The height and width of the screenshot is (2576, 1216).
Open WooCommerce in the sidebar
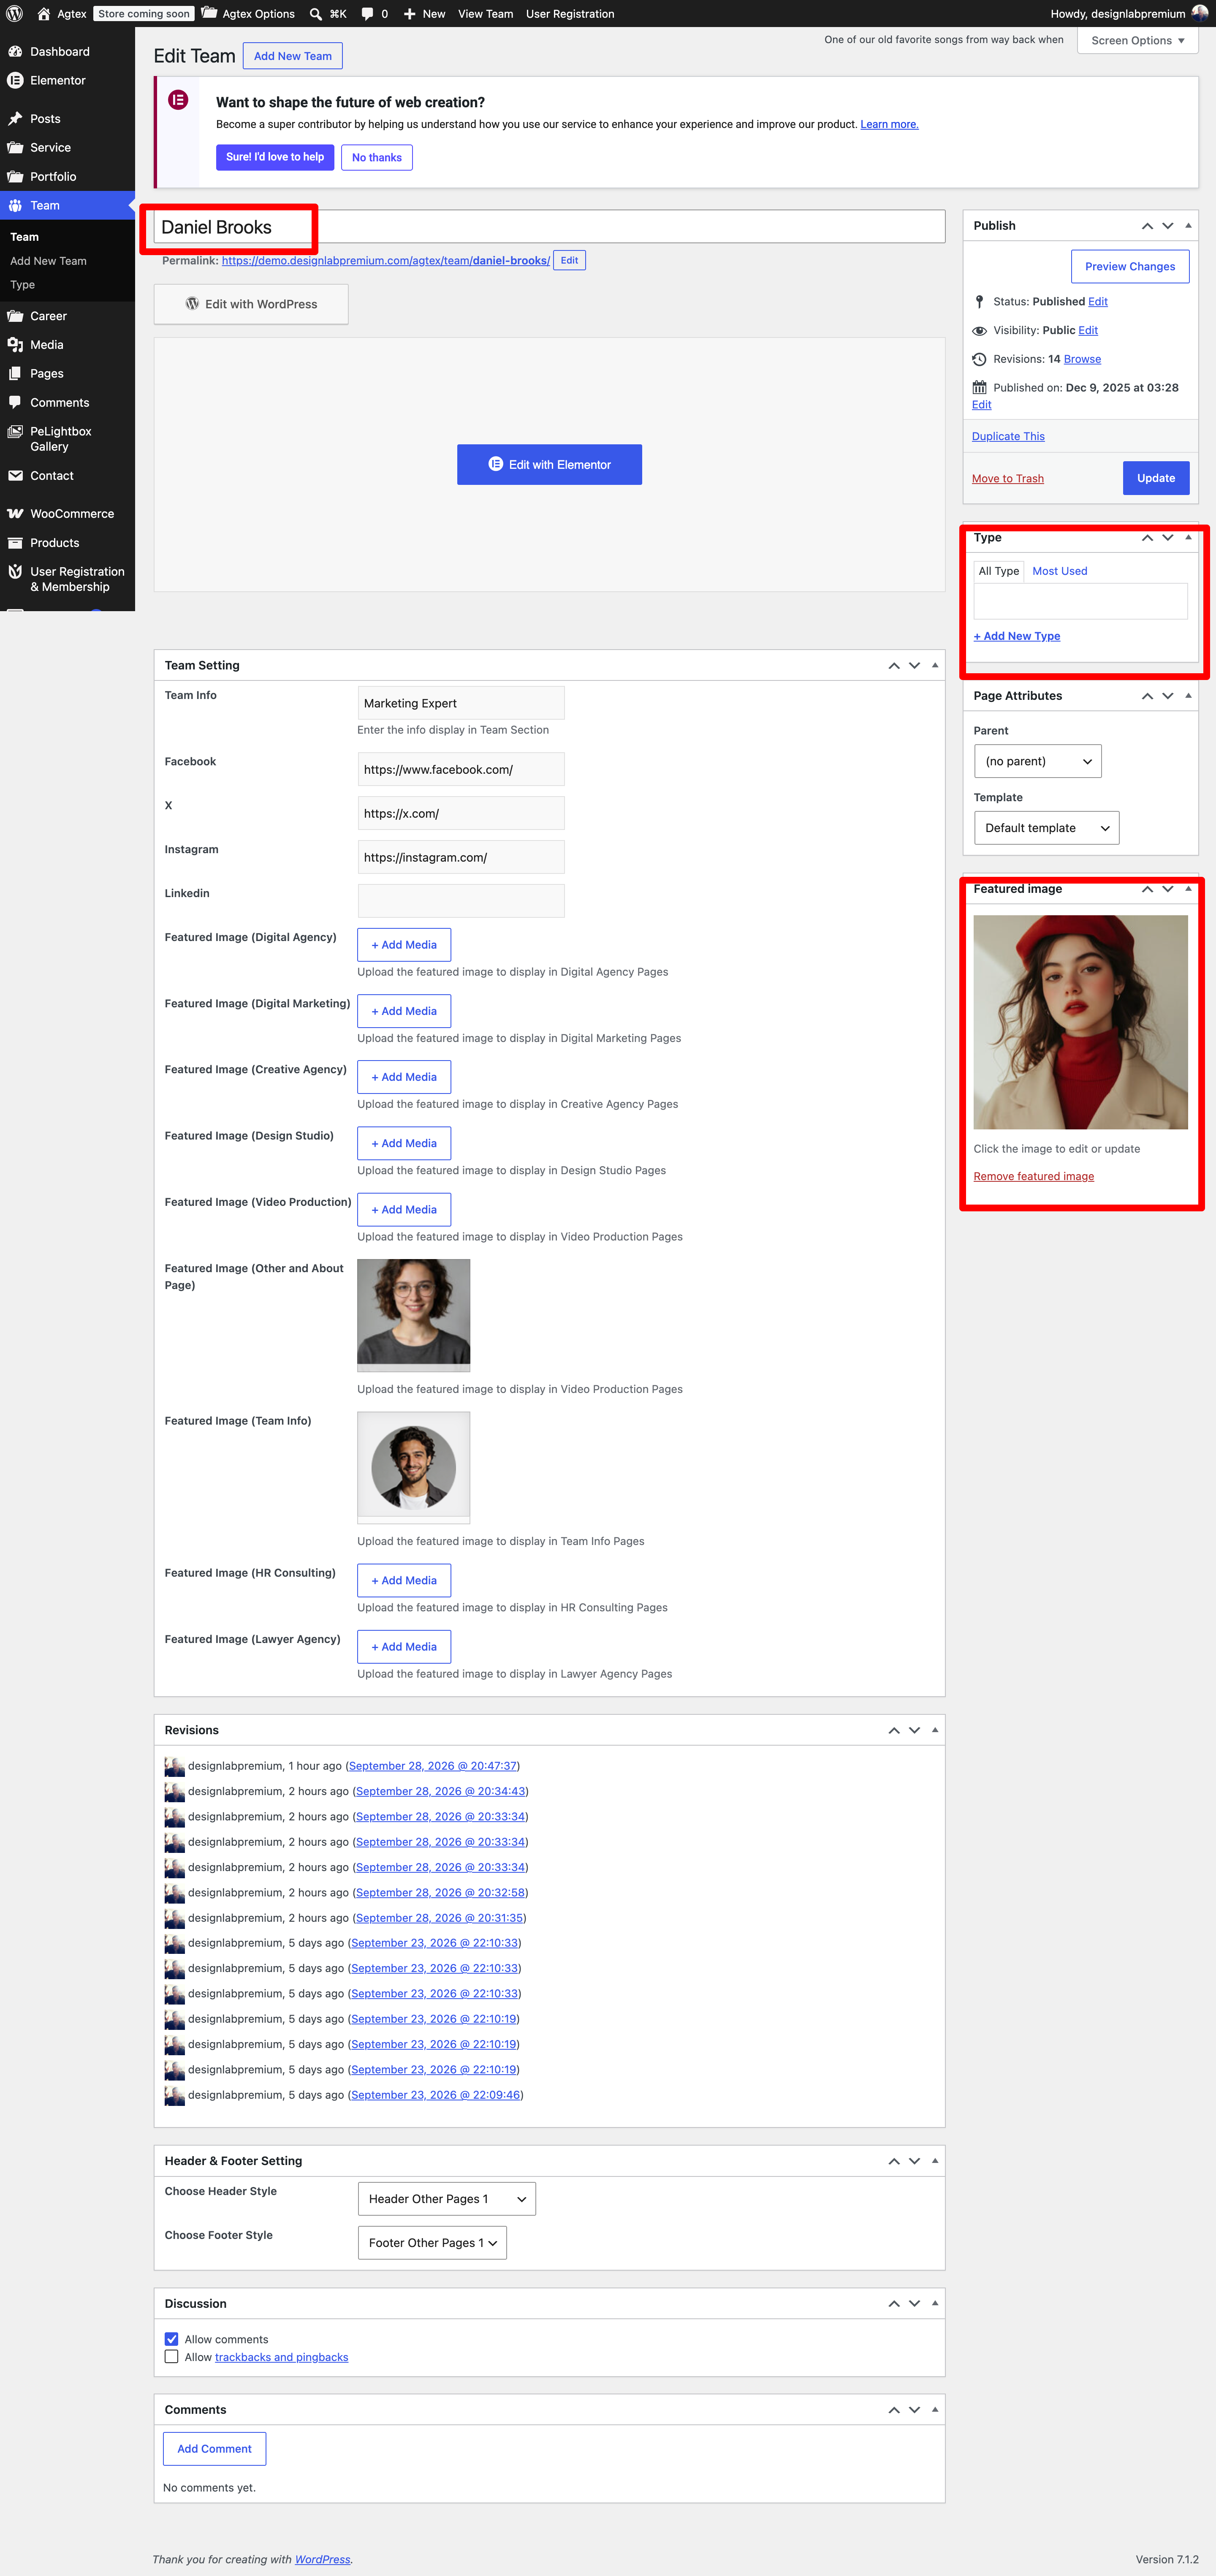tap(67, 513)
